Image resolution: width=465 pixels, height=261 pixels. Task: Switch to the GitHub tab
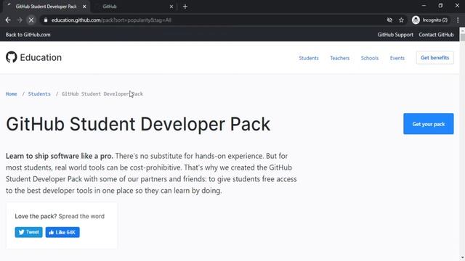(133, 7)
